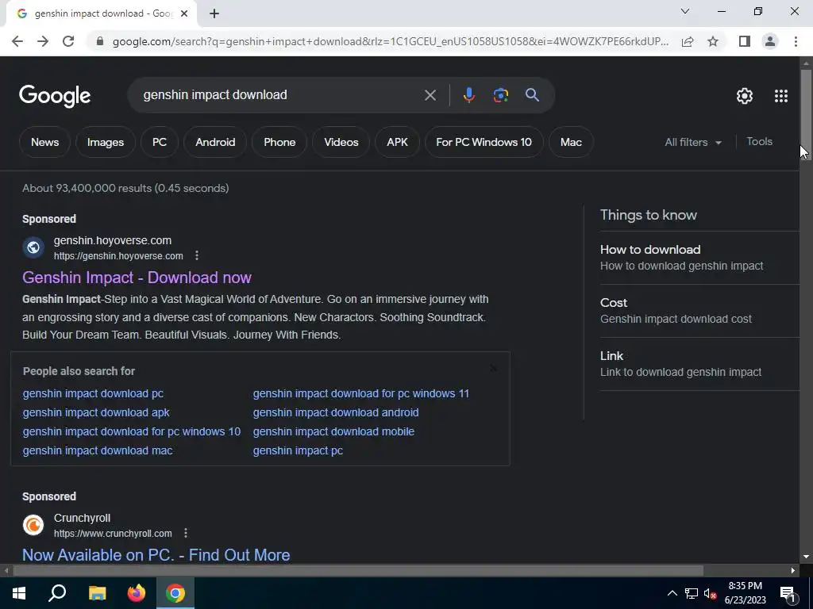Screen dimensions: 813x609
Task: Click the genshin.hoyoverse.com globe favicon
Action: tap(33, 247)
